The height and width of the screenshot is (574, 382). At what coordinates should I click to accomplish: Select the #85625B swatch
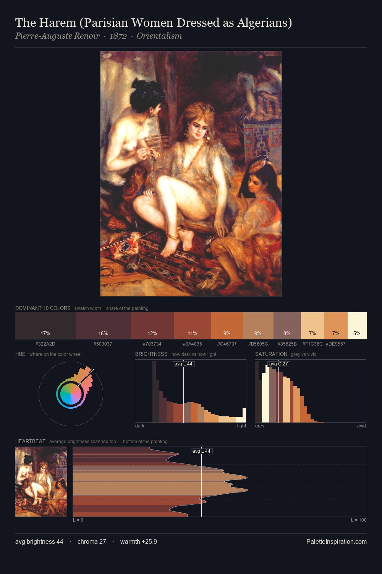287,326
